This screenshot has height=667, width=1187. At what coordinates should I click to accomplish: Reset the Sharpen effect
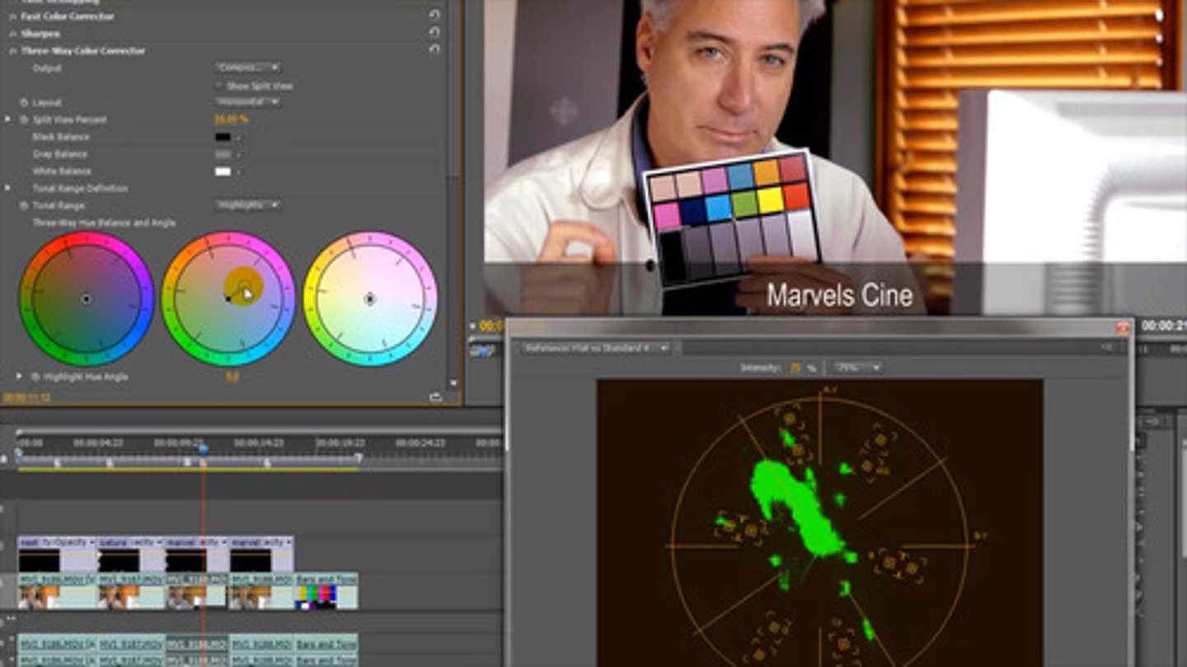pyautogui.click(x=434, y=33)
